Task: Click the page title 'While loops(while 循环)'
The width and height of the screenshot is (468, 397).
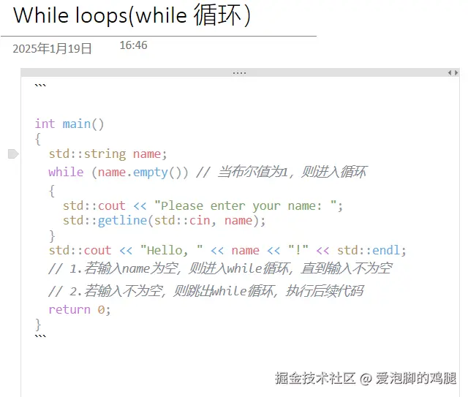Action: click(132, 15)
